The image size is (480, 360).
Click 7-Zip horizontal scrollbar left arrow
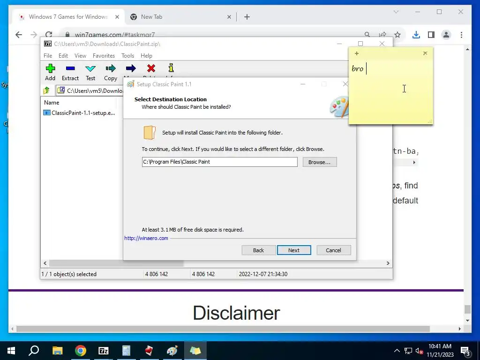click(x=45, y=263)
